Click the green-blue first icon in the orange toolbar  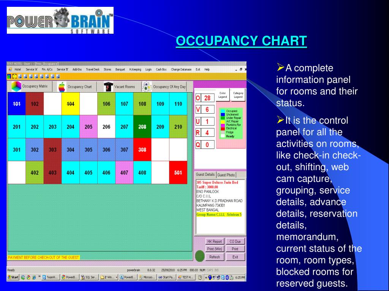[x=9, y=76]
